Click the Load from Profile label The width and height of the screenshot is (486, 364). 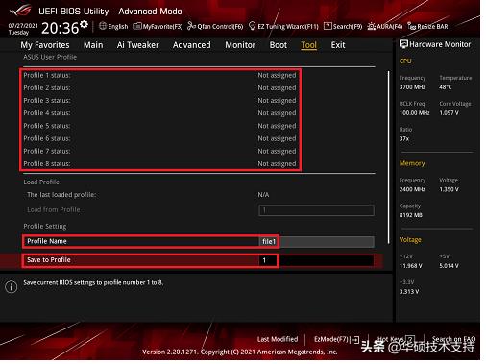pos(54,210)
